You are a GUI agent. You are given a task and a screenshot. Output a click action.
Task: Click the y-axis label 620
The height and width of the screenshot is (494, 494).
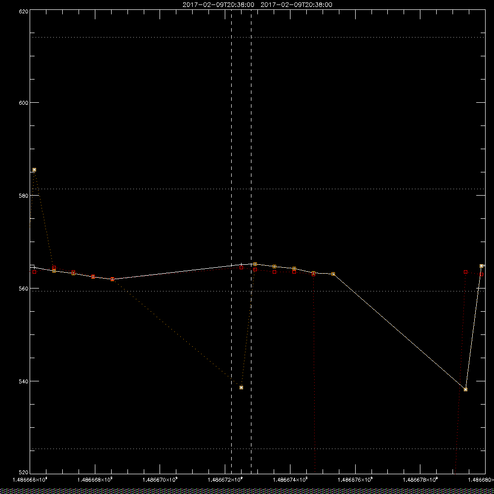pos(24,11)
